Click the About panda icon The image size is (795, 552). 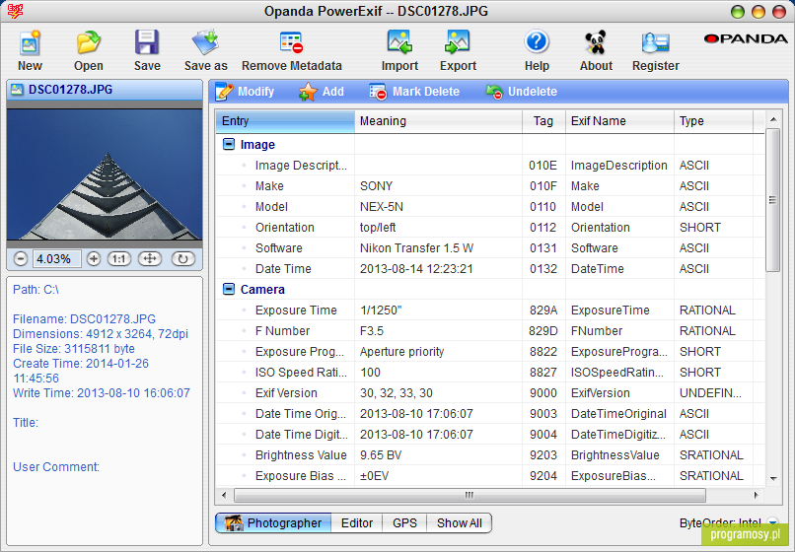click(596, 42)
